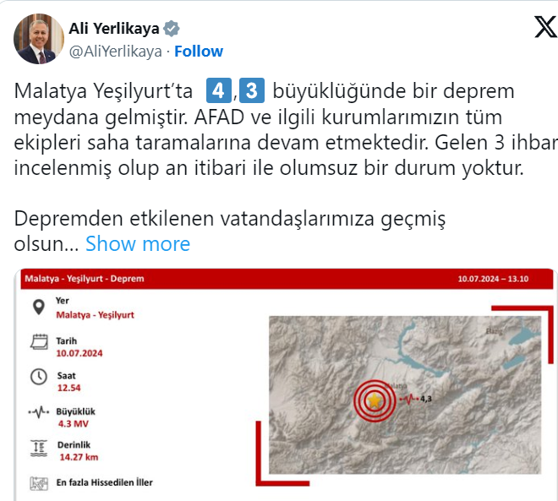Follow the @AliYerlikaya account
This screenshot has width=558, height=501.
[199, 52]
